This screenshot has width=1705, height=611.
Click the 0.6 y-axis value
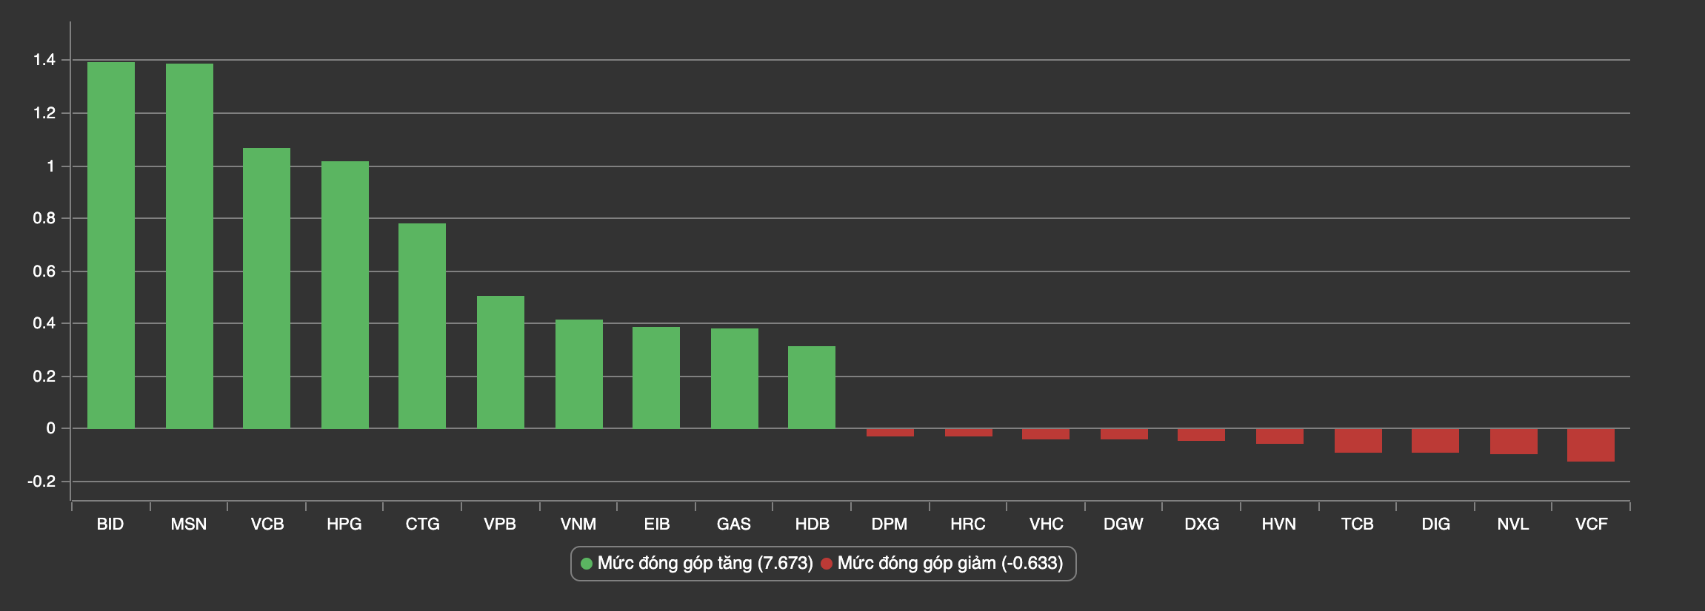pyautogui.click(x=44, y=271)
